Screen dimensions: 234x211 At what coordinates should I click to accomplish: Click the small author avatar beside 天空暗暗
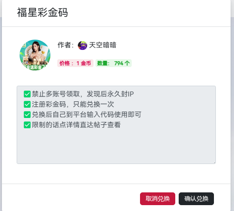82,46
